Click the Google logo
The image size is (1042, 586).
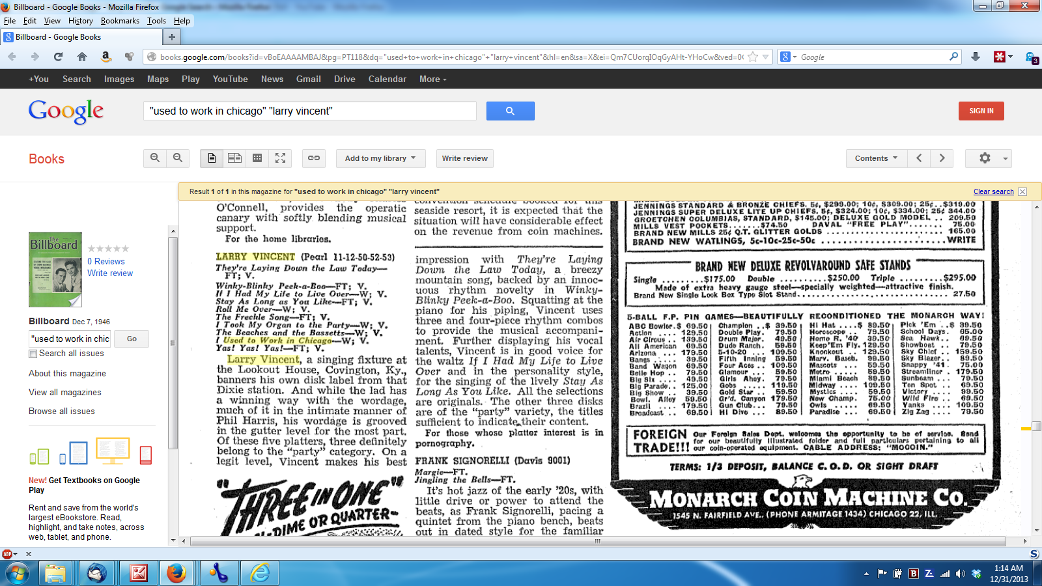coord(66,111)
